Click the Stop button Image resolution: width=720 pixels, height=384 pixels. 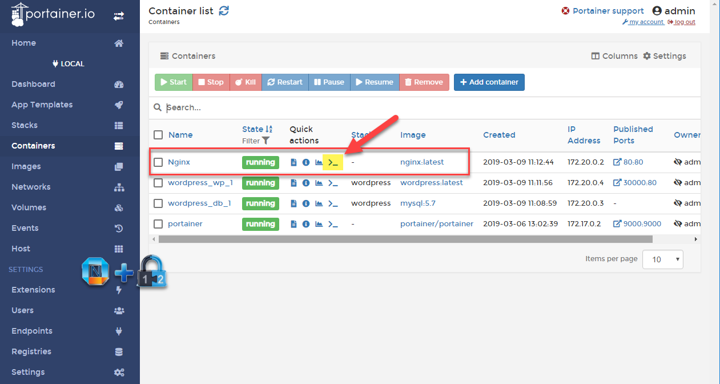(x=211, y=82)
